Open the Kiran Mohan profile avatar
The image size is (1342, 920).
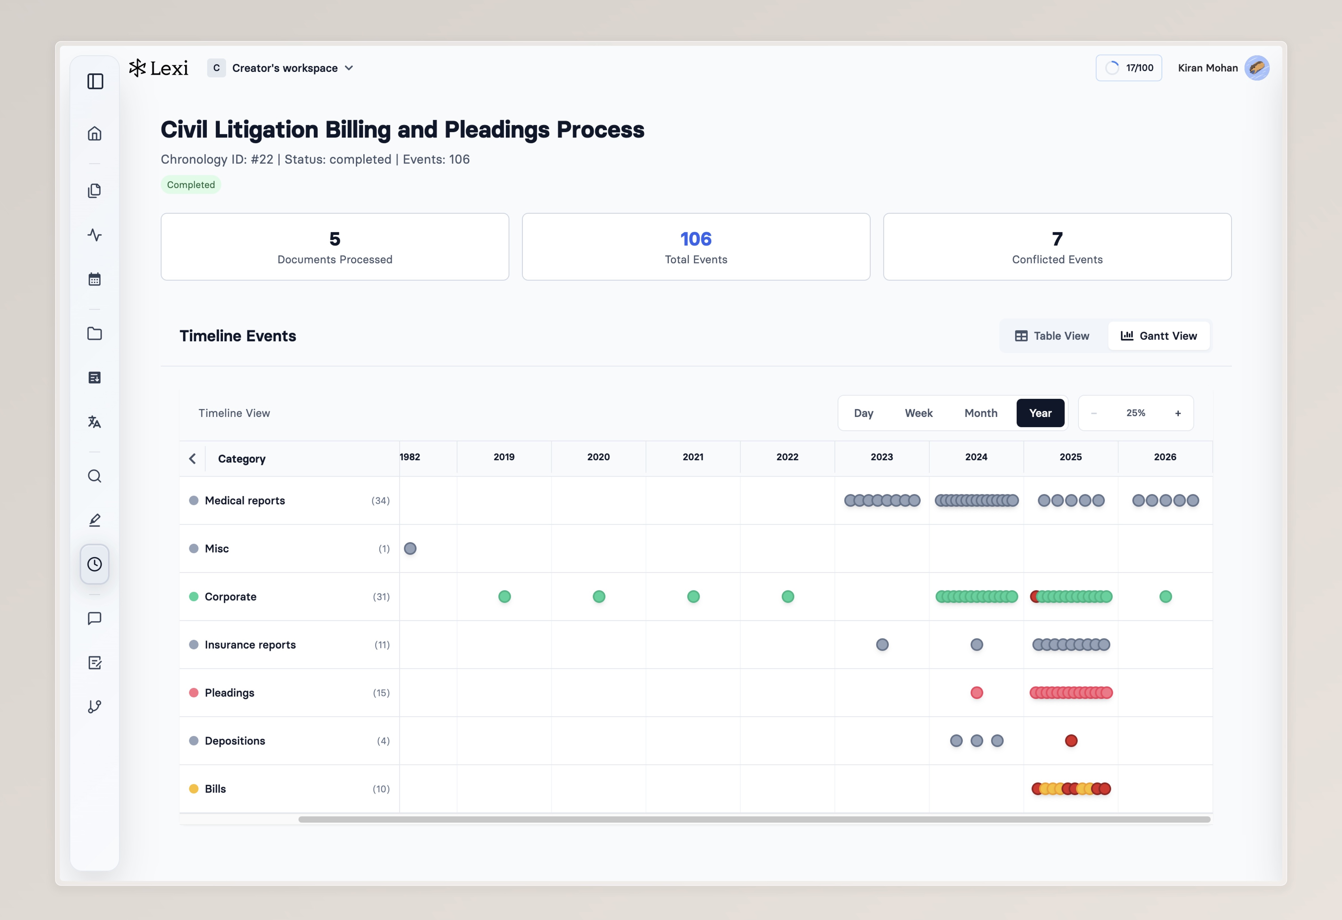pyautogui.click(x=1257, y=68)
